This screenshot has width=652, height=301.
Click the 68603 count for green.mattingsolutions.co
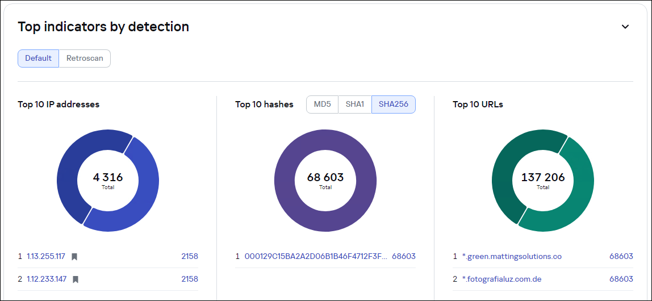click(621, 257)
